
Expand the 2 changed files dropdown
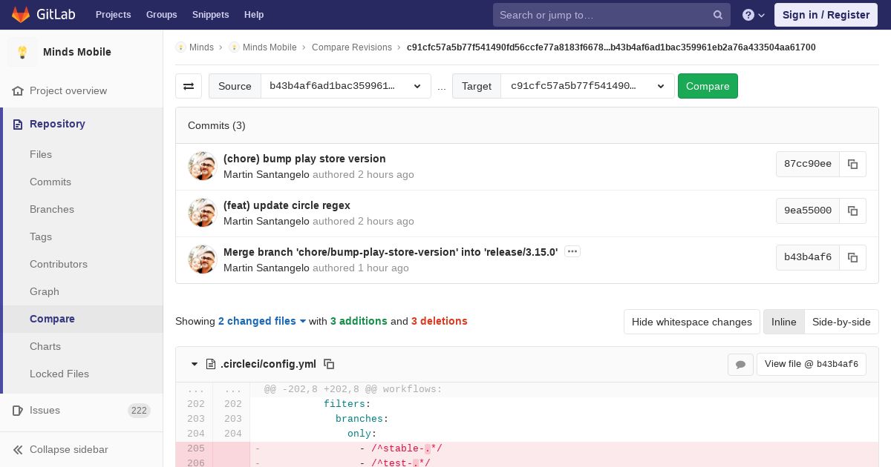pyautogui.click(x=262, y=321)
